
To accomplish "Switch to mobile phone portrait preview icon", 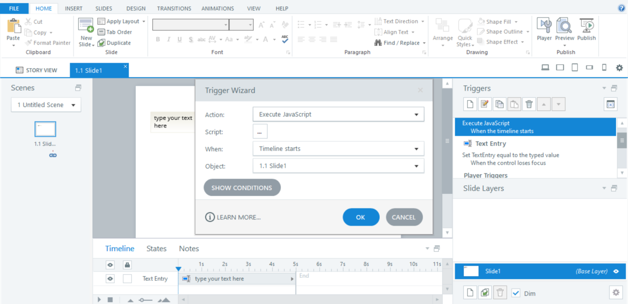I will (x=604, y=68).
